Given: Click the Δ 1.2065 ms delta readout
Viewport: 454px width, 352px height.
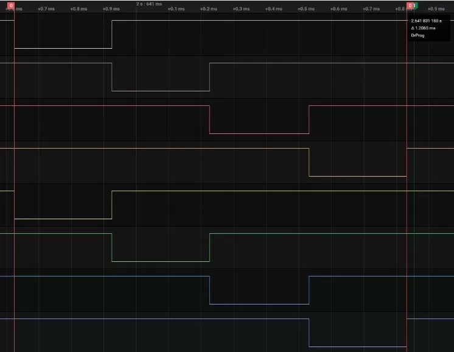Looking at the screenshot, I should [423, 28].
